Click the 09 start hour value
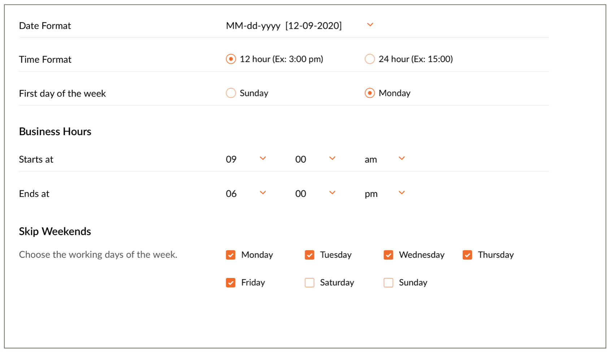 pyautogui.click(x=231, y=159)
